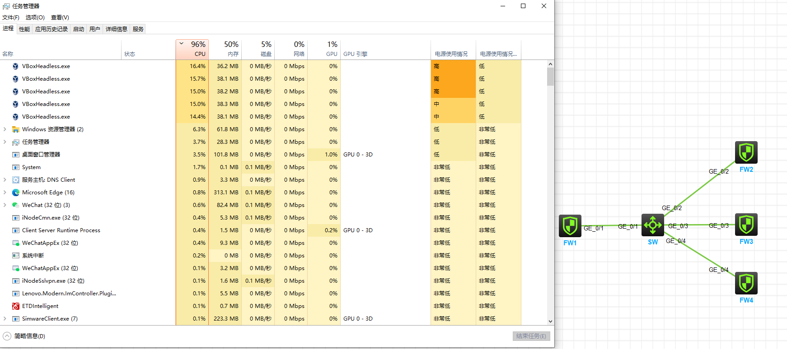
Task: Open the 选项(O) menu
Action: pos(35,18)
